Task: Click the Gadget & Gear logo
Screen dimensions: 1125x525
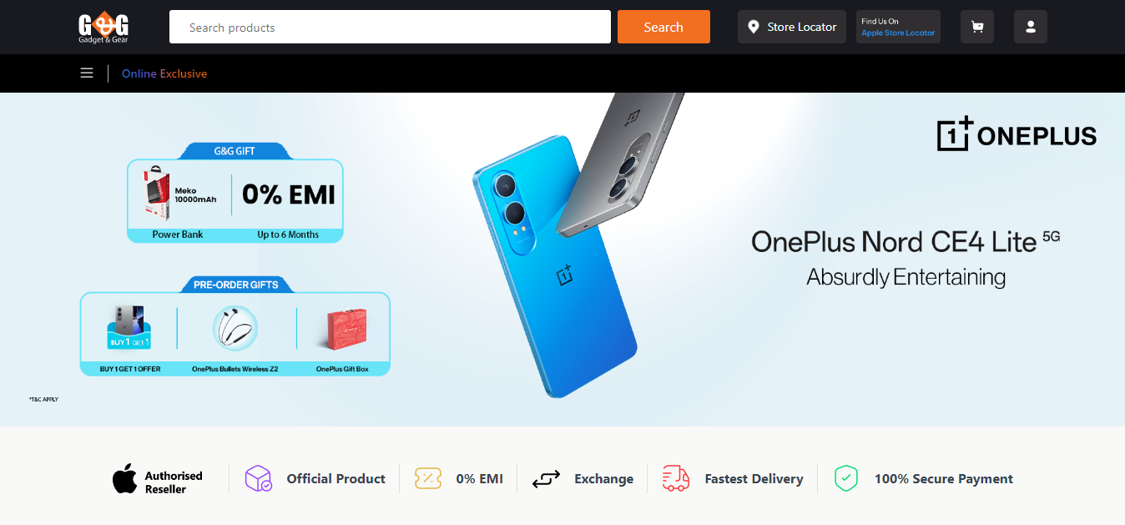Action: (x=103, y=28)
